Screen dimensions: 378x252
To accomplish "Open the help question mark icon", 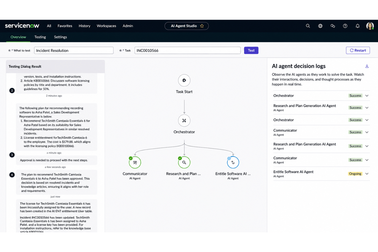I will point(345,26).
